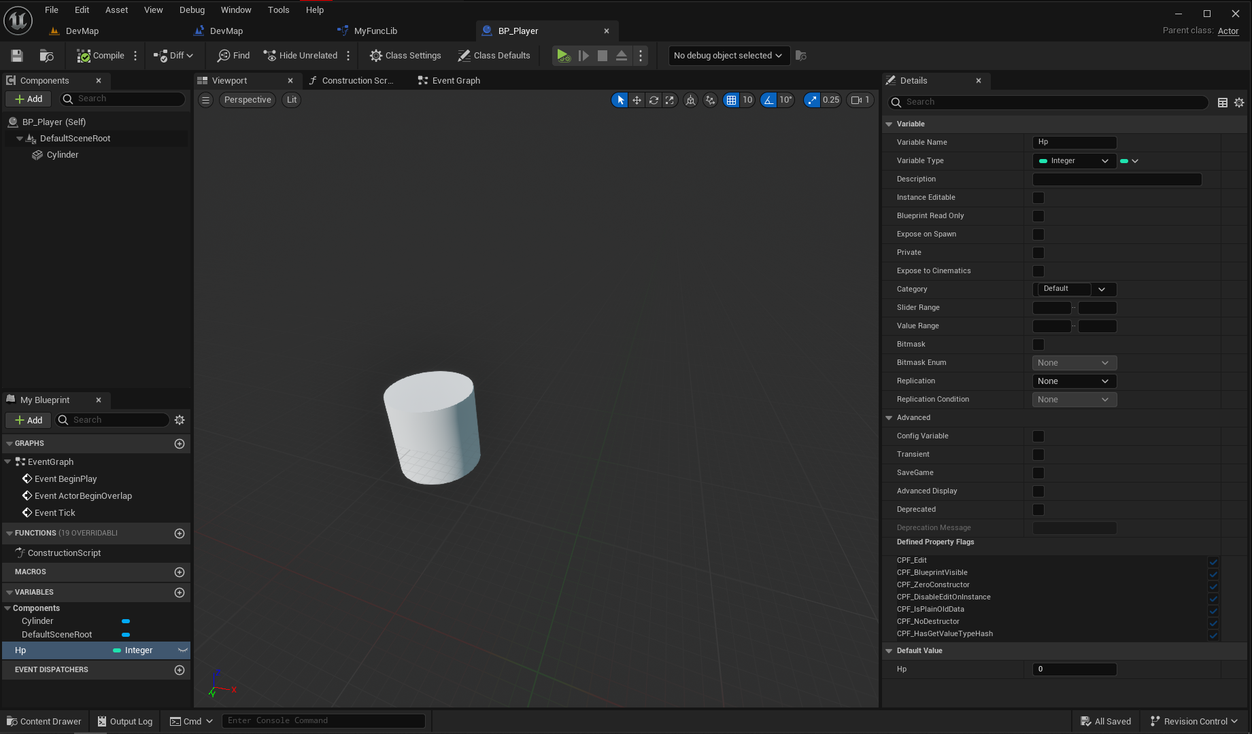Click the Hp default value field
The width and height of the screenshot is (1252, 734).
1074,669
